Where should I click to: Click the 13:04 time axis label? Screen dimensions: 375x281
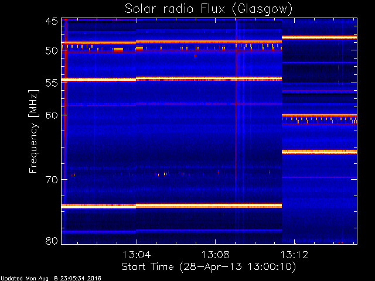(x=137, y=255)
